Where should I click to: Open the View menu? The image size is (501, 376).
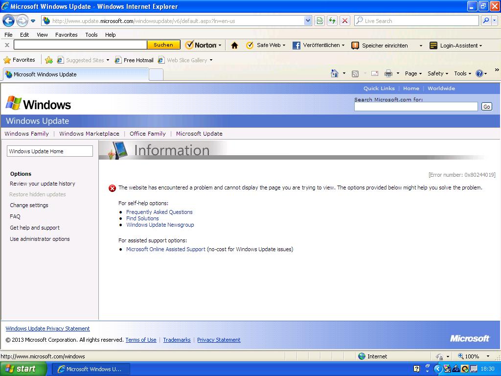[42, 35]
